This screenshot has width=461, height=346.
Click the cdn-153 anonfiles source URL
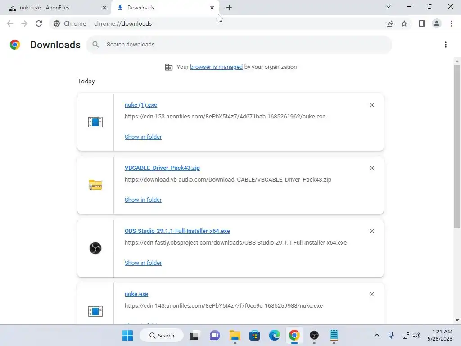point(225,117)
